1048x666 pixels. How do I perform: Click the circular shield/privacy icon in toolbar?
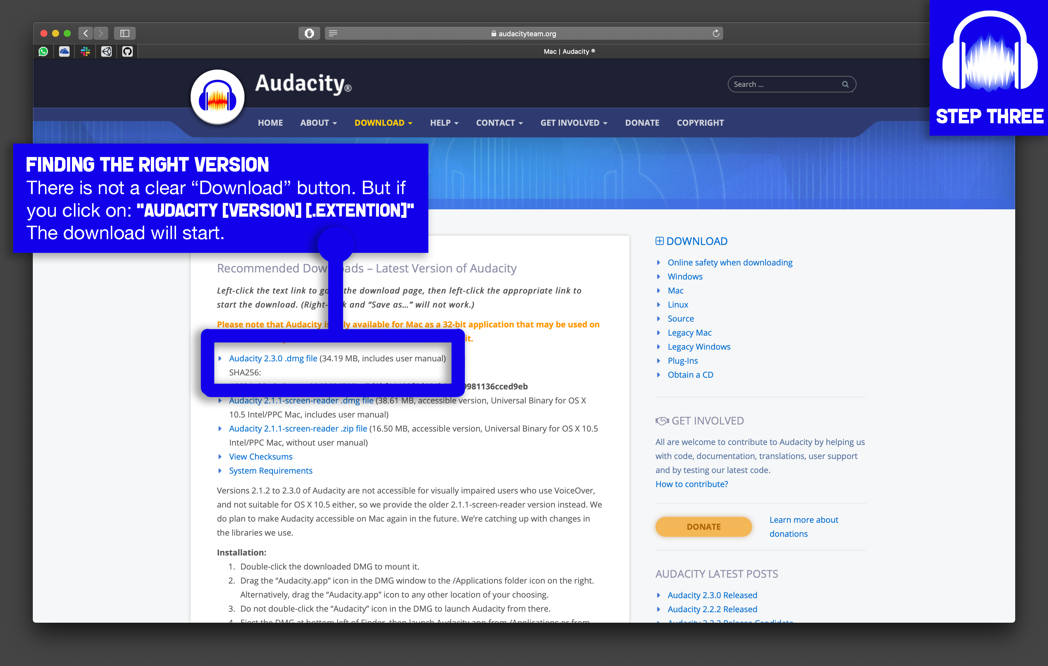click(309, 34)
